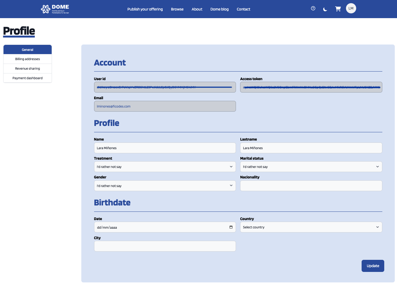Navigate to Browse in top menu
This screenshot has width=397, height=284.
pyautogui.click(x=177, y=9)
